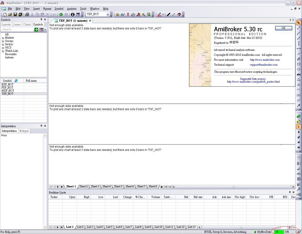Switch to hourly (h) interval
Viewport: 302px width, 234px height.
pos(299,132)
